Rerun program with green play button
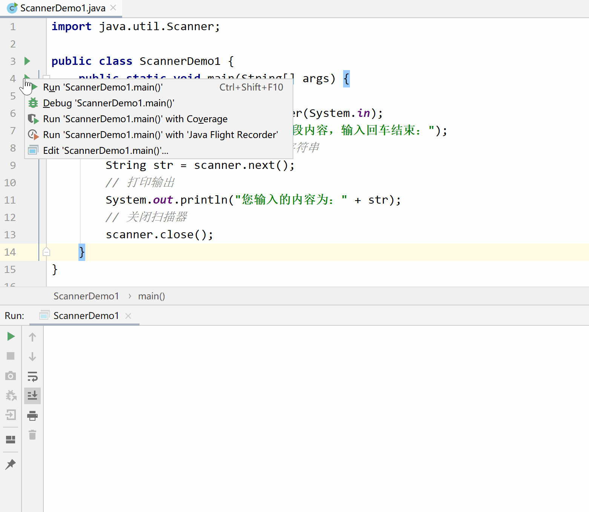The width and height of the screenshot is (589, 512). [11, 336]
